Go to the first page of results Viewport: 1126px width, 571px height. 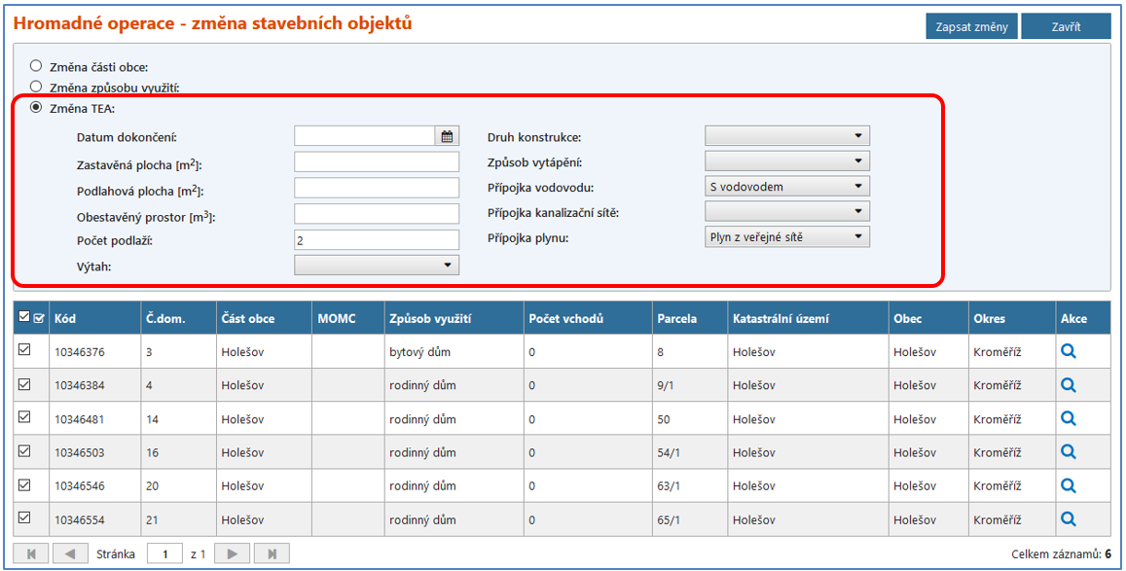(32, 553)
